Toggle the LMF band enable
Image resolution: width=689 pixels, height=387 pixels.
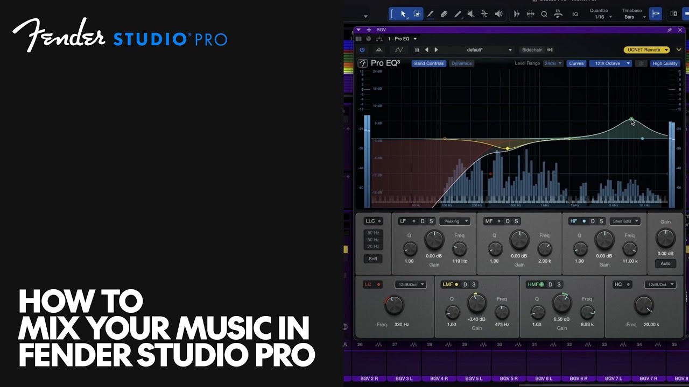pos(456,284)
